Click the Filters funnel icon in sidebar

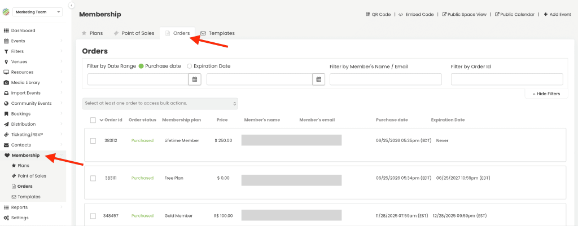[6, 51]
